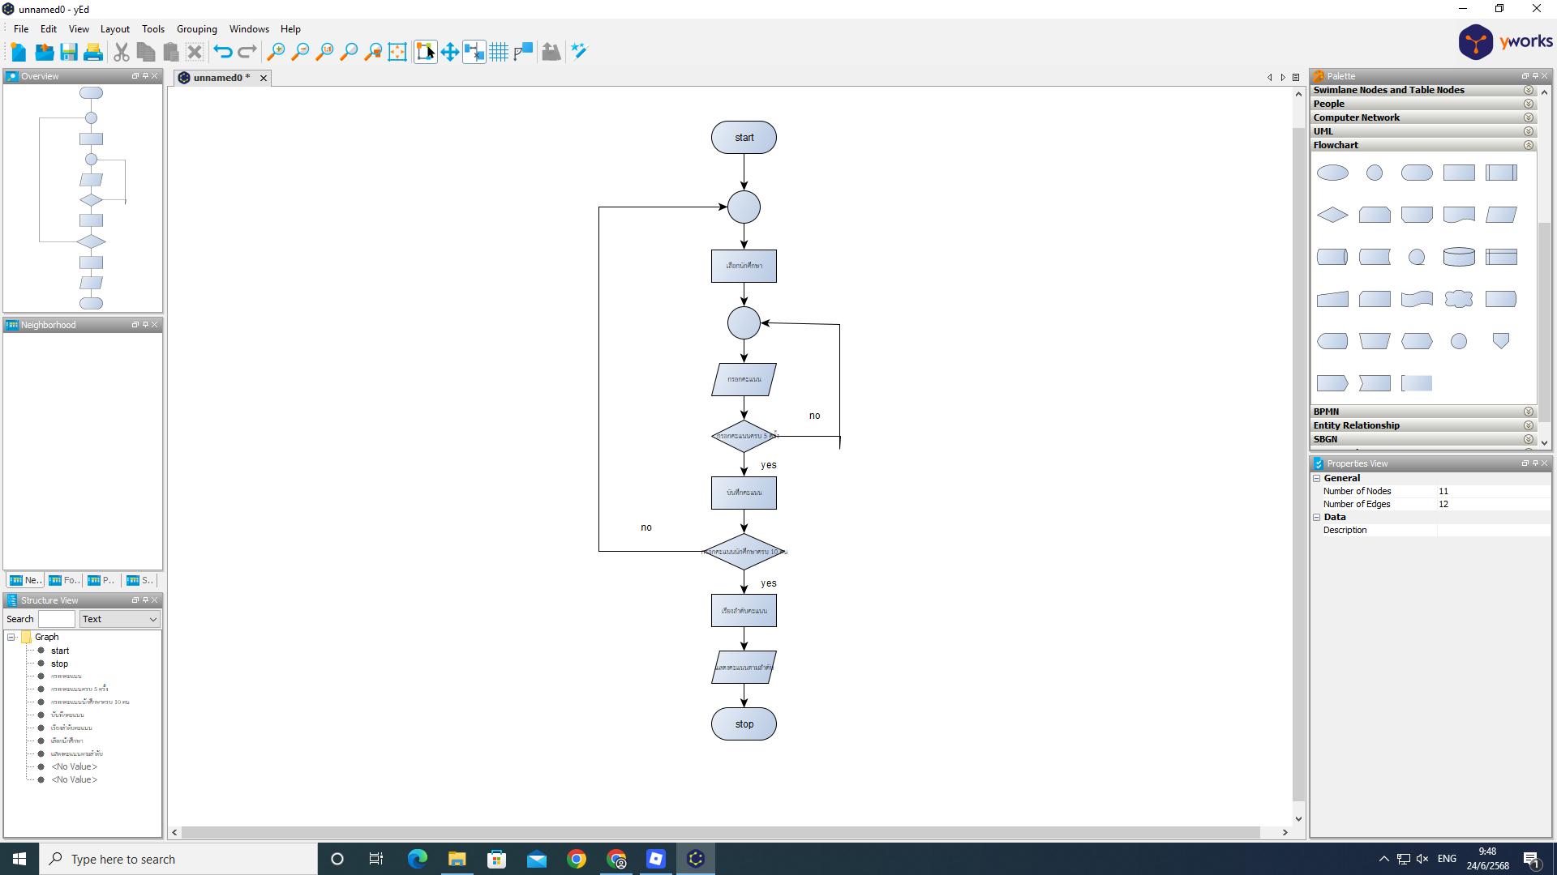1557x875 pixels.
Task: Open a file from the toolbar
Action: click(x=44, y=52)
